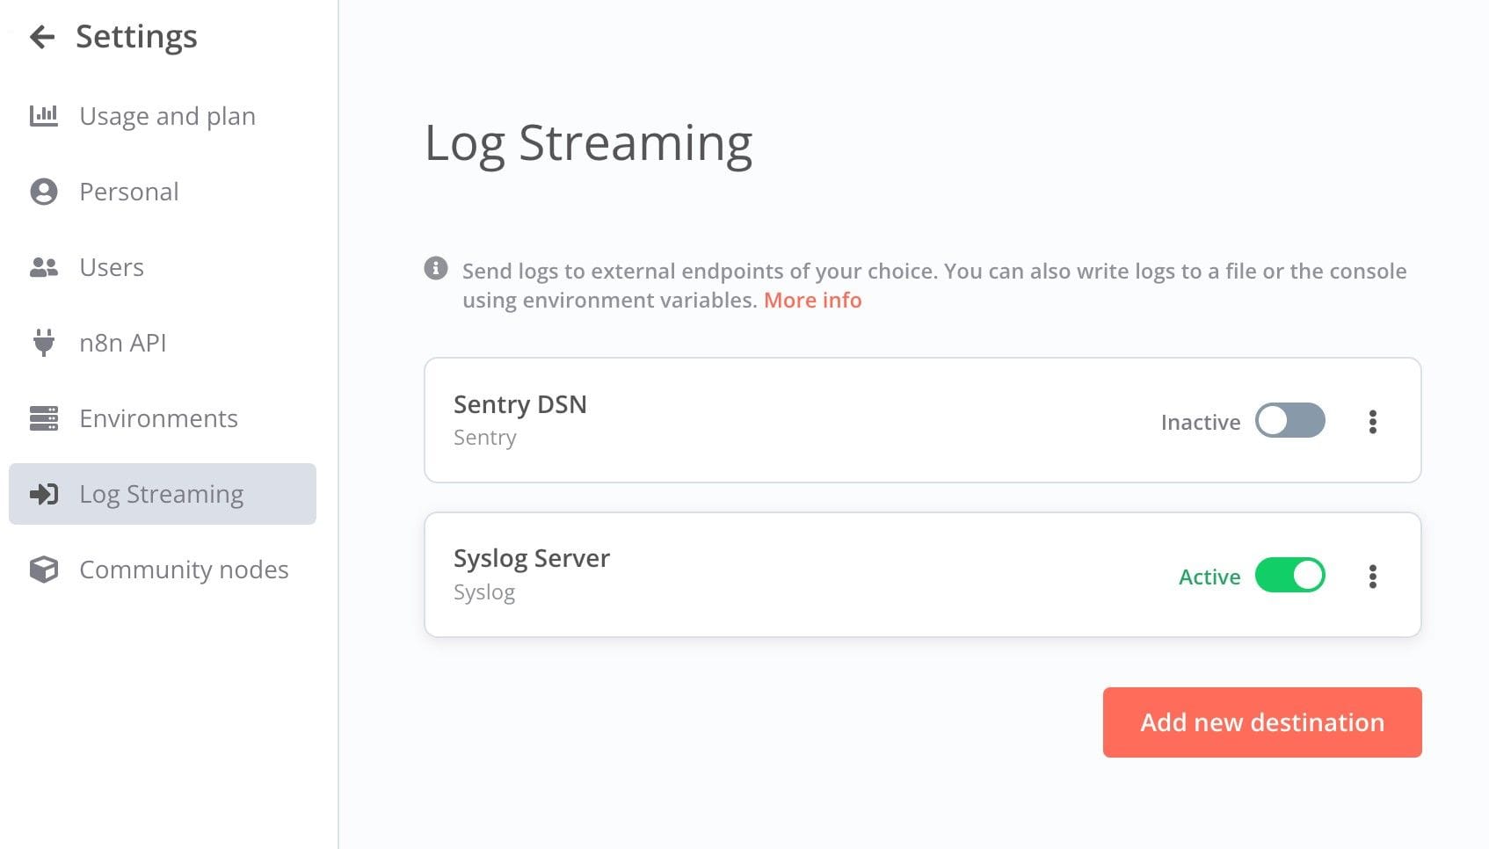Screen dimensions: 1489x849
Task: Click the Personal profile icon
Action: [x=43, y=192]
